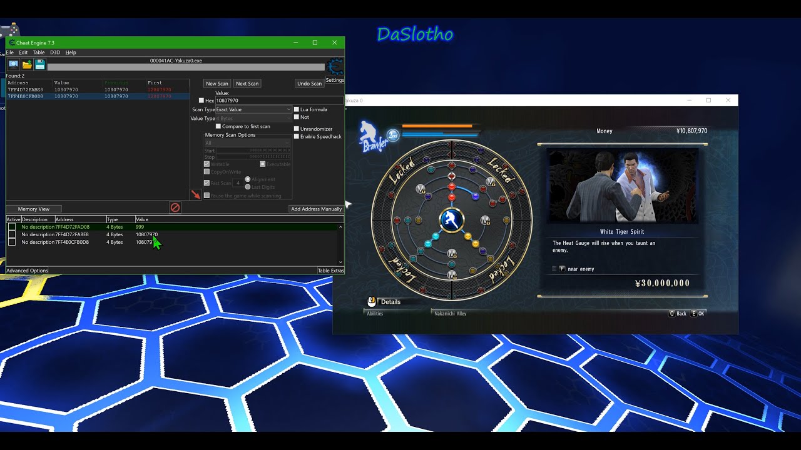Viewport: 801px width, 450px height.
Task: Click the scan progress bar under process name
Action: point(186,67)
